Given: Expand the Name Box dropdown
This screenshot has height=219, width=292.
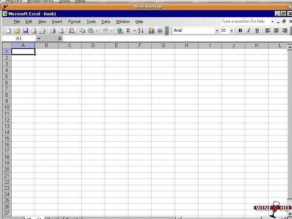Looking at the screenshot, I should [x=39, y=39].
